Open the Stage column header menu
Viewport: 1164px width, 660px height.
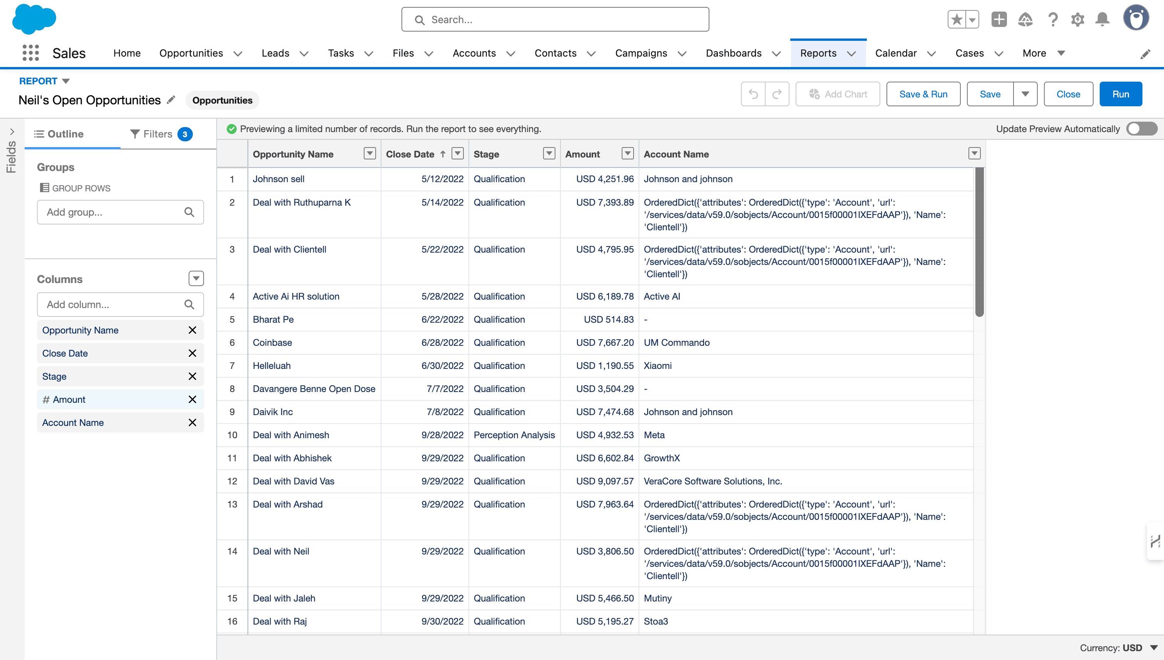point(549,154)
